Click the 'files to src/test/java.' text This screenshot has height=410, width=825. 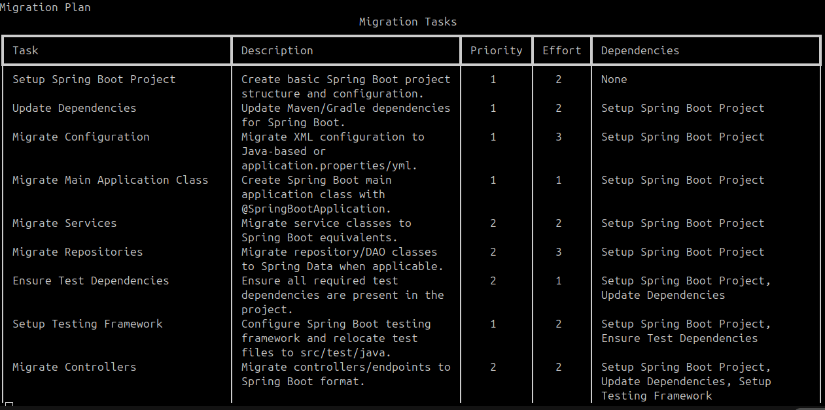317,352
